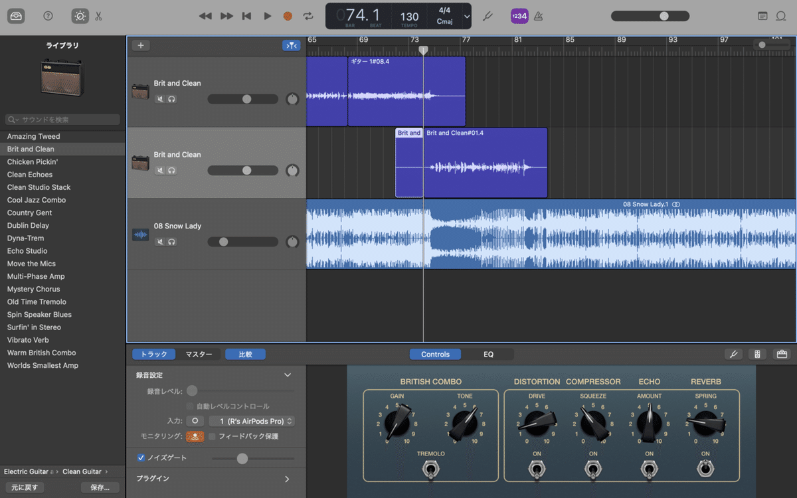Toggle the Metronome icon

click(x=540, y=16)
